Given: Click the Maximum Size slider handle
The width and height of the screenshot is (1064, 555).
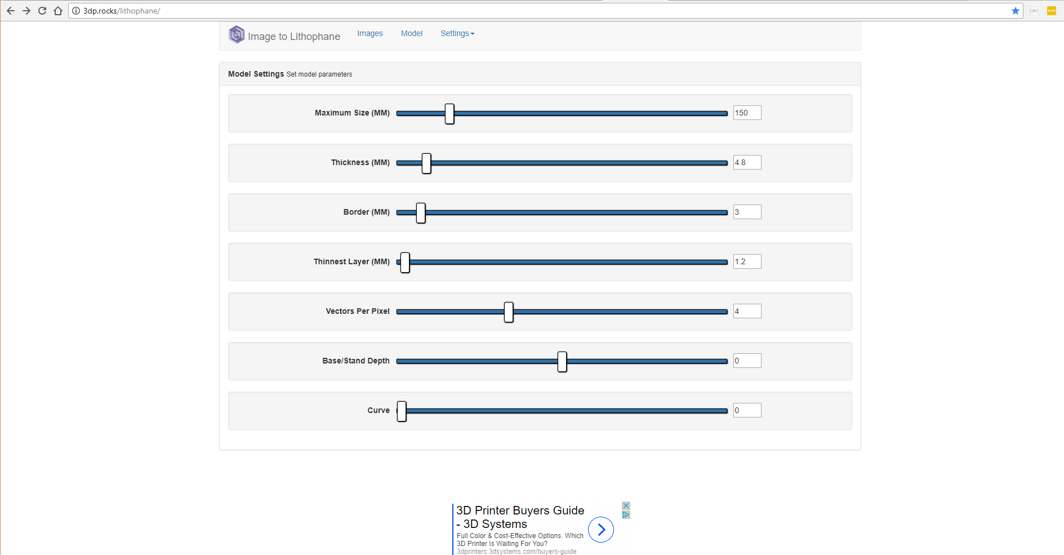Looking at the screenshot, I should [449, 113].
